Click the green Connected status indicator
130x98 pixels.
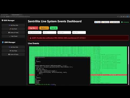pos(125,22)
